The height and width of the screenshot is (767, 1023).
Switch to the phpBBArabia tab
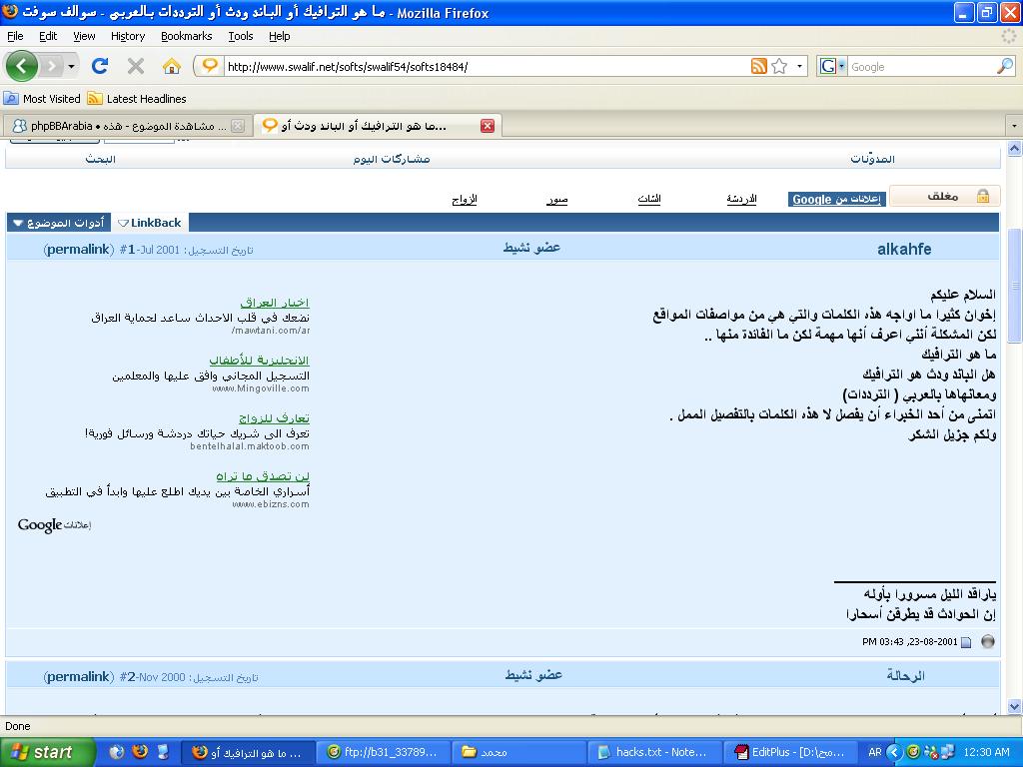click(120, 126)
